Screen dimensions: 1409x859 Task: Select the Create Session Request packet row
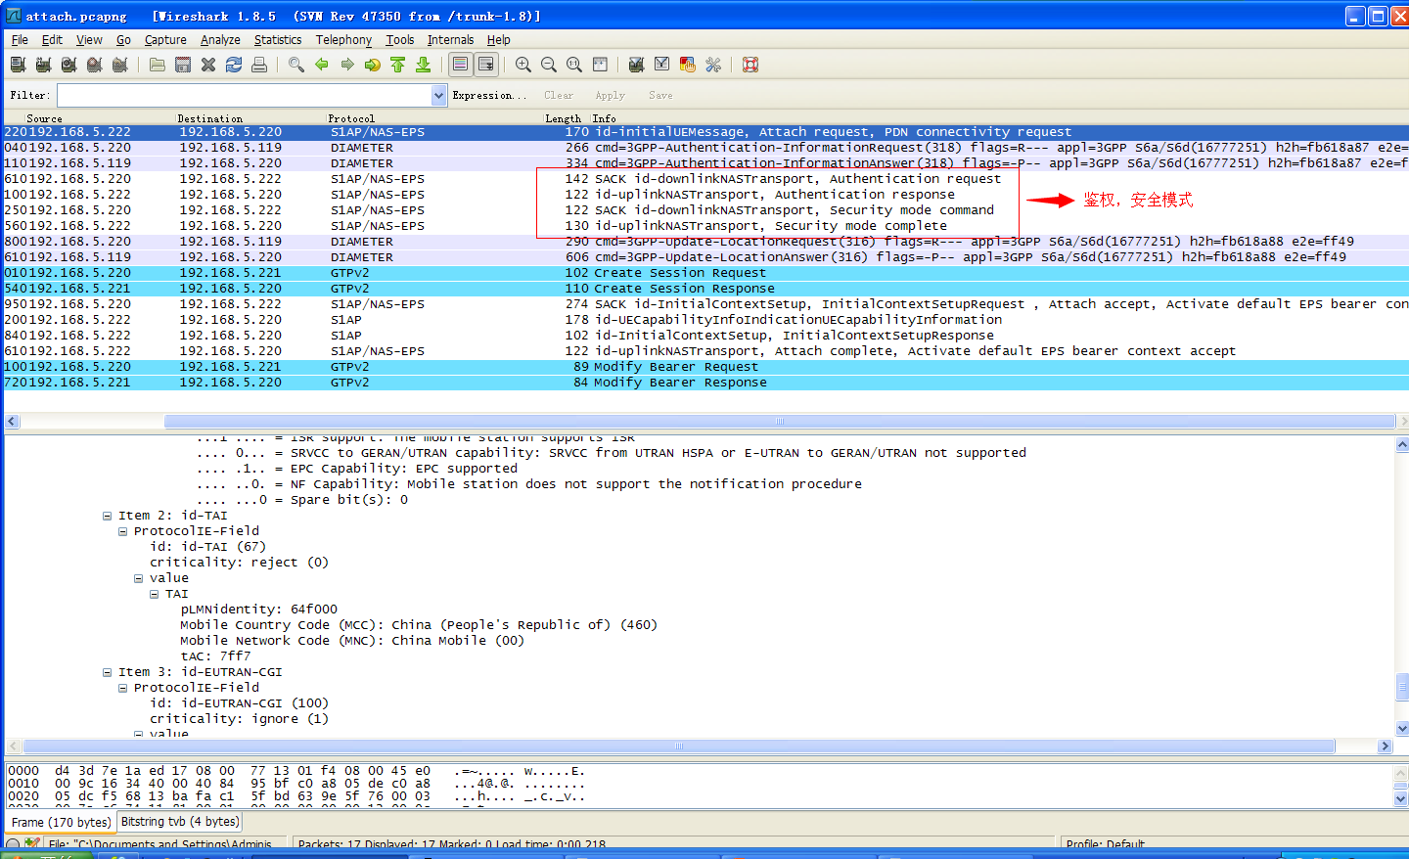704,273
